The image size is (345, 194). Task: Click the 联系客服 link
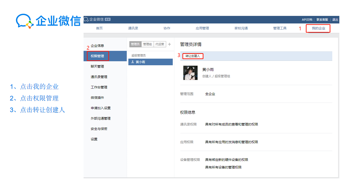tap(322, 20)
